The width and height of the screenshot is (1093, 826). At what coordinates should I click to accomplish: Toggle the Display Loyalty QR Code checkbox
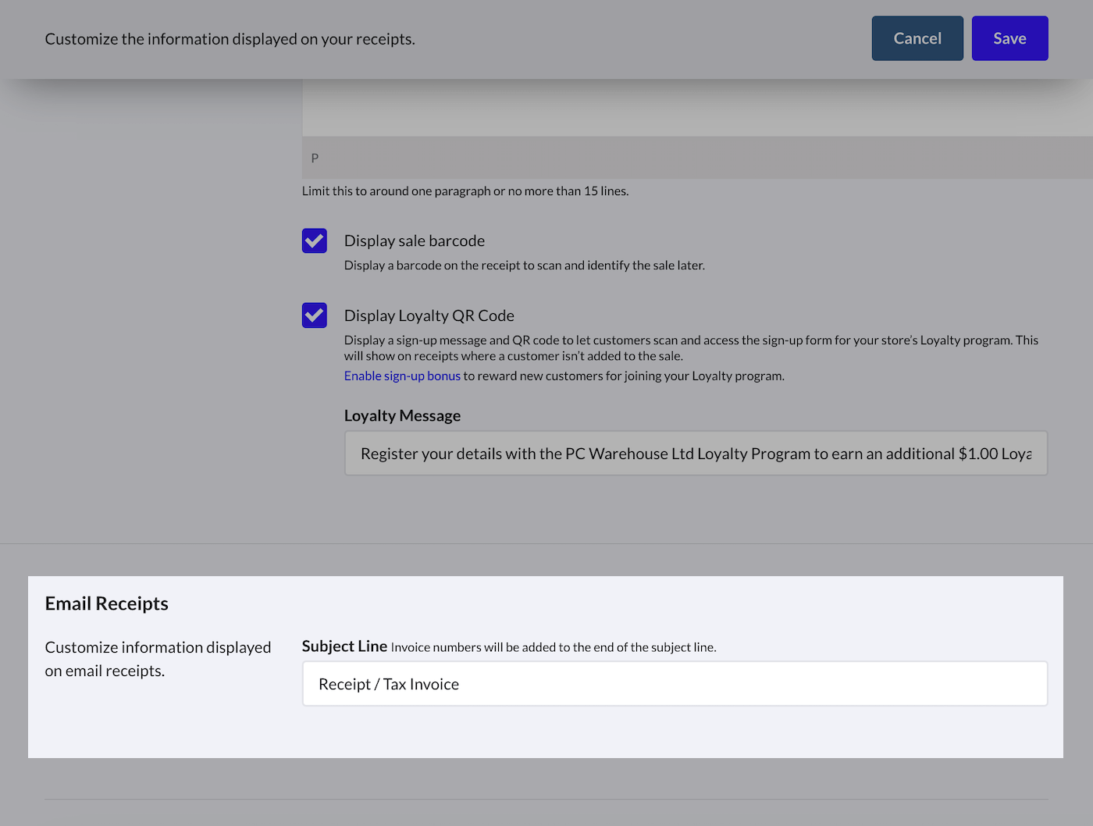[x=315, y=315]
